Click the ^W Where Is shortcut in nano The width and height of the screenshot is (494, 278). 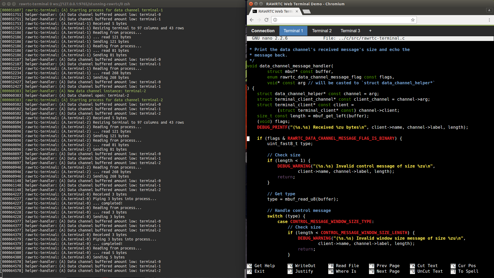point(342,271)
